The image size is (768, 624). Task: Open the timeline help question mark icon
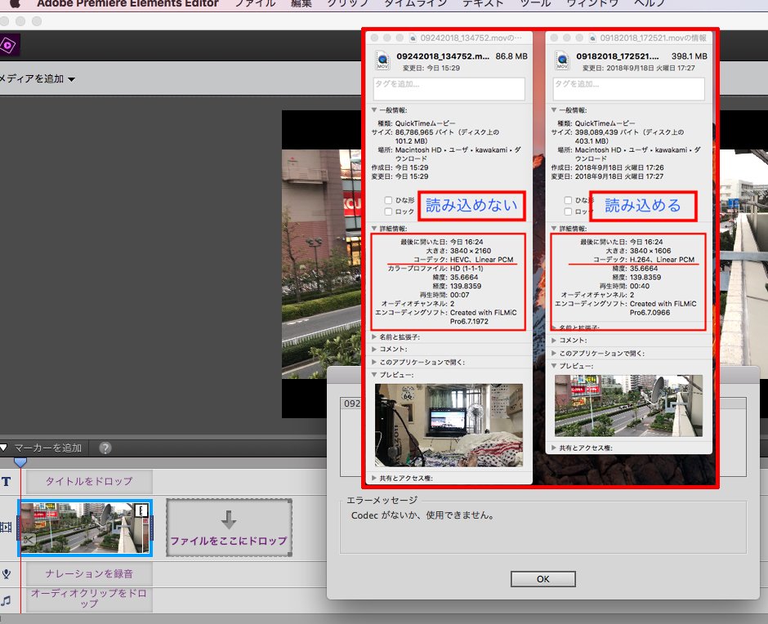point(105,448)
